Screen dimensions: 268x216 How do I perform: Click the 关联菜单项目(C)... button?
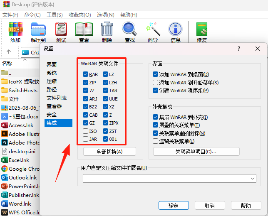pyautogui.click(x=196, y=152)
